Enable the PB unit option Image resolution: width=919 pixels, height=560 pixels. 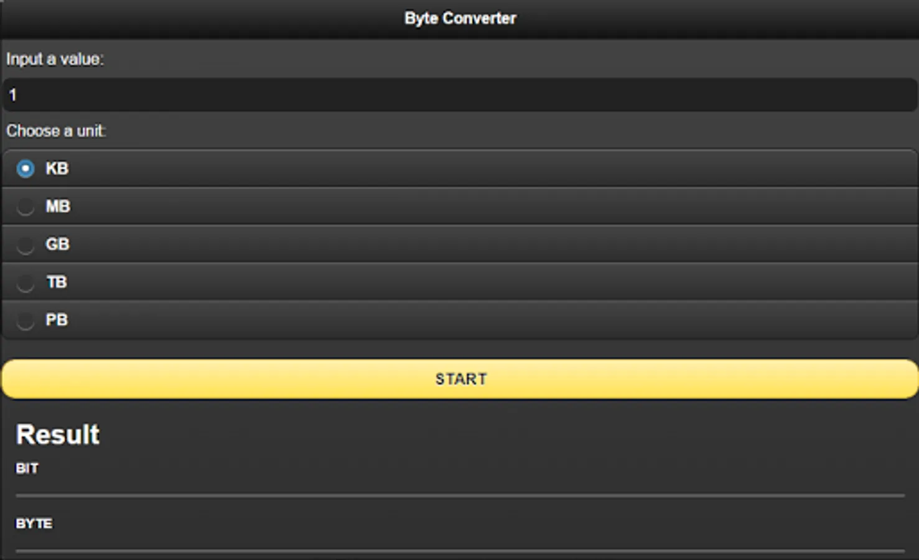coord(26,320)
